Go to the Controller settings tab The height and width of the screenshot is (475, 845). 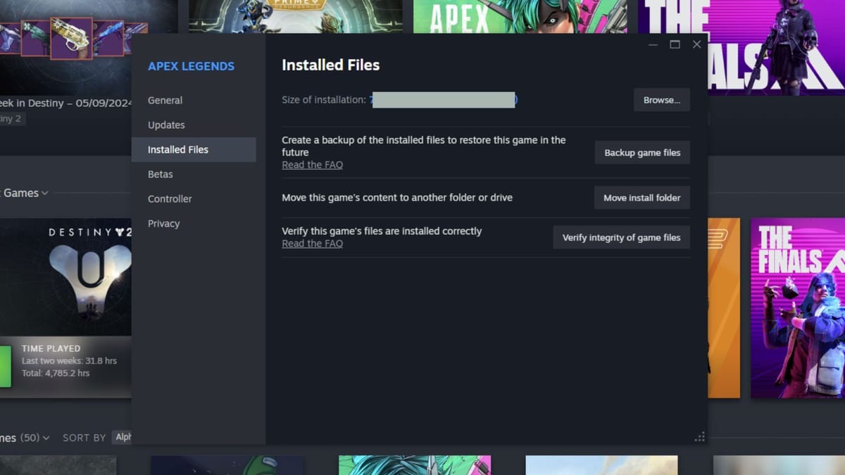tap(170, 199)
